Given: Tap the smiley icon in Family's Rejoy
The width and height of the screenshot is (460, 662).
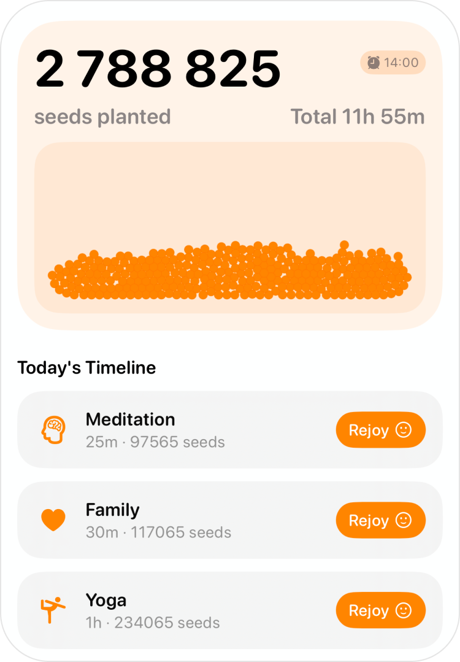Looking at the screenshot, I should pyautogui.click(x=404, y=520).
